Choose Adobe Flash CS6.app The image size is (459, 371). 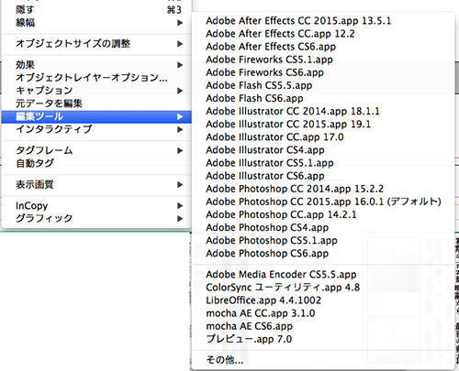click(323, 98)
